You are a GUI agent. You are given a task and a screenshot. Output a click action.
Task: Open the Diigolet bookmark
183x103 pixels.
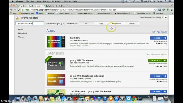(x=50, y=13)
